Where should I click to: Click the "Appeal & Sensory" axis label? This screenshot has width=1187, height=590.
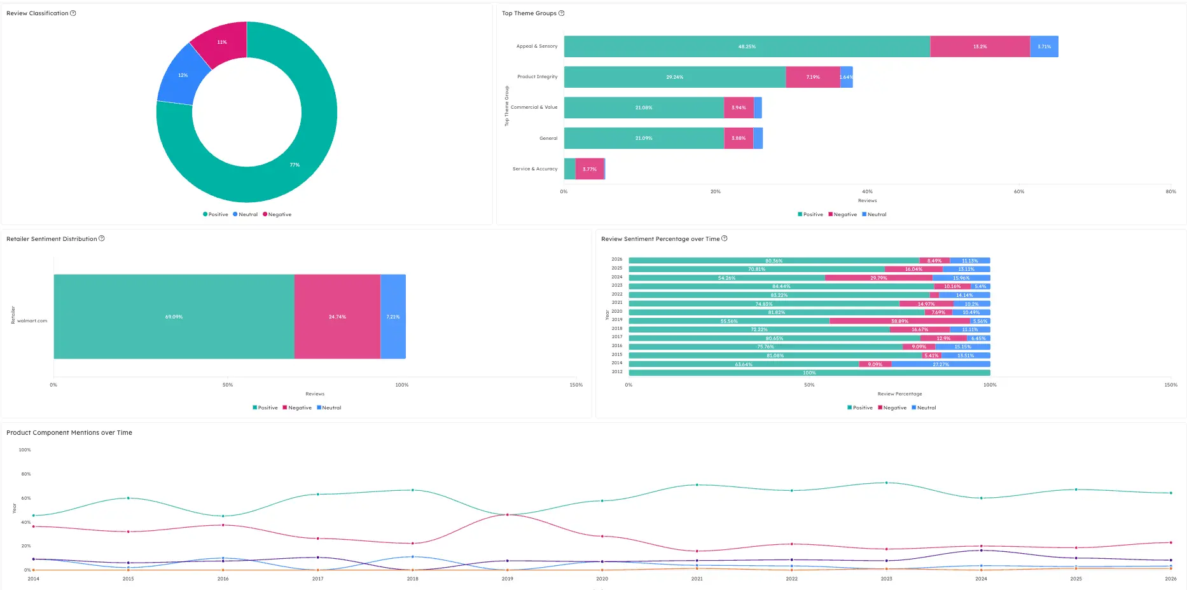click(x=537, y=46)
